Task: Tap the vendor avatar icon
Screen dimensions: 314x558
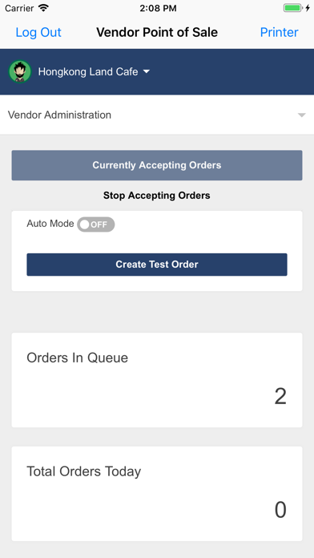Action: point(20,71)
